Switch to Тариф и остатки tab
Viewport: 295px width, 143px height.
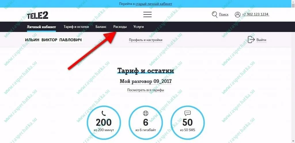pyautogui.click(x=76, y=27)
